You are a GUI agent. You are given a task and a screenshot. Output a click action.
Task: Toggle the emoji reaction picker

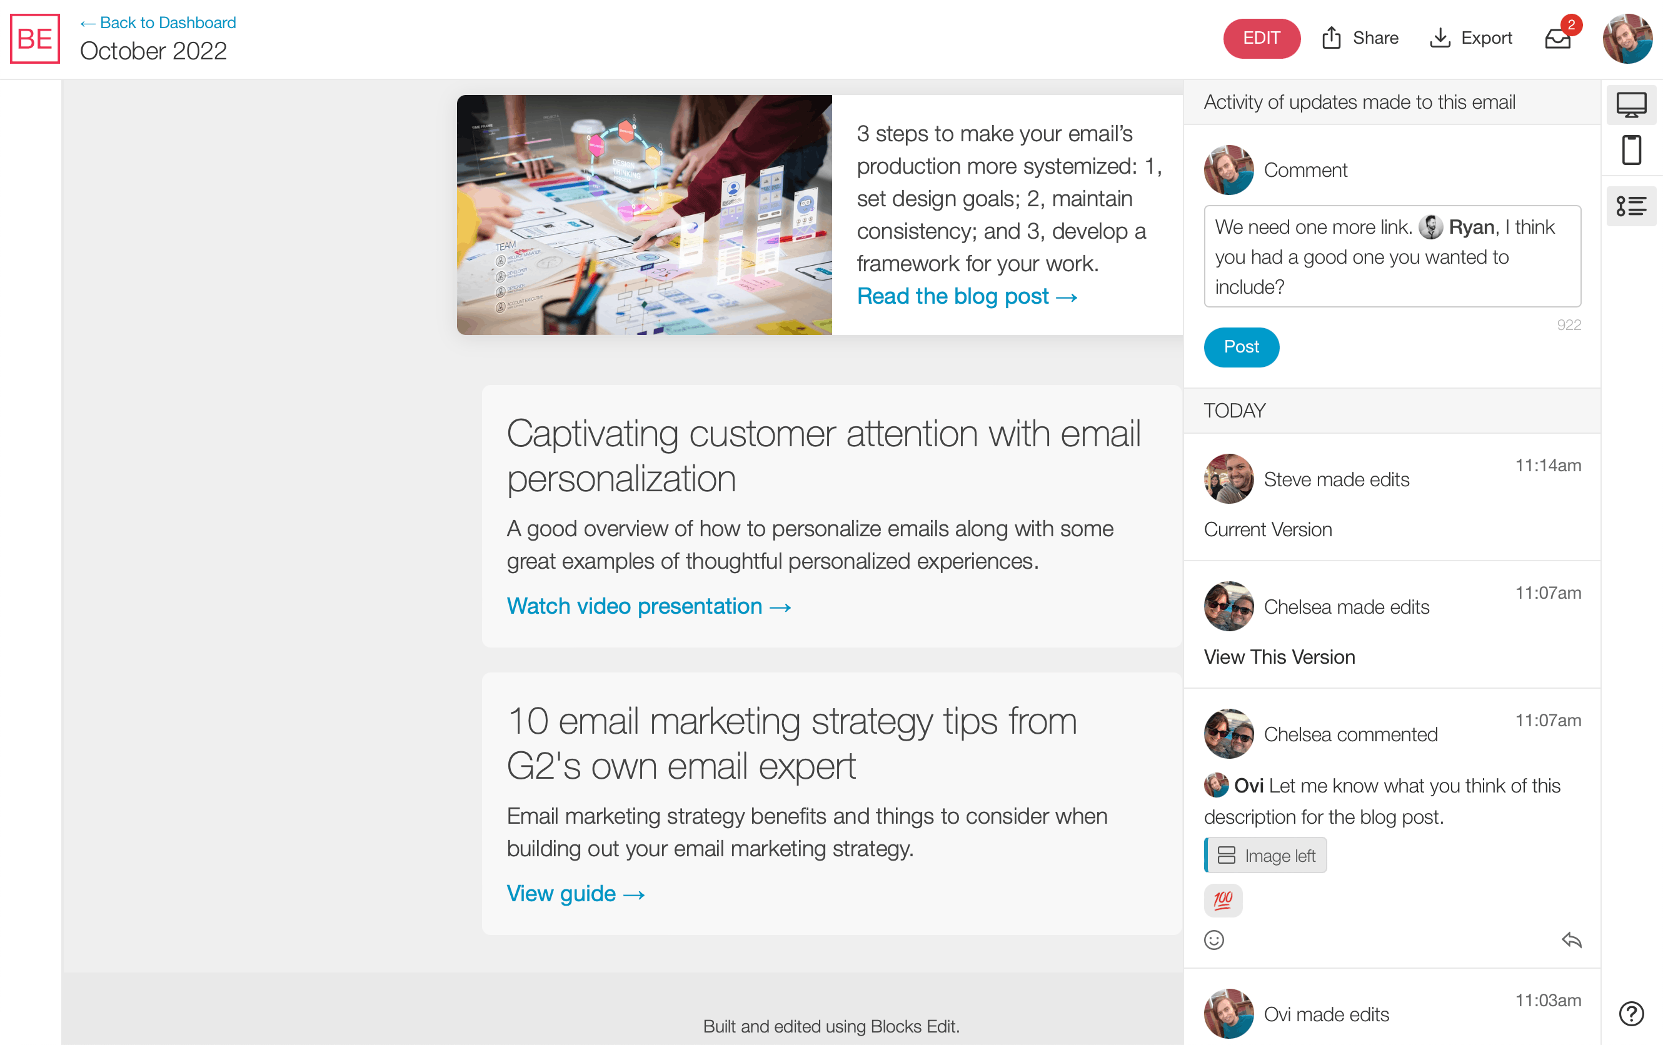pos(1214,940)
